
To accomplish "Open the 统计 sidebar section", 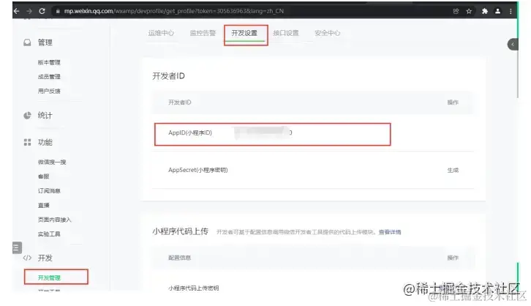I will 45,115.
